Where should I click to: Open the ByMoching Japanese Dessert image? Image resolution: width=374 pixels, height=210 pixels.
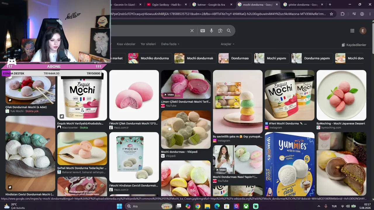tap(341, 95)
